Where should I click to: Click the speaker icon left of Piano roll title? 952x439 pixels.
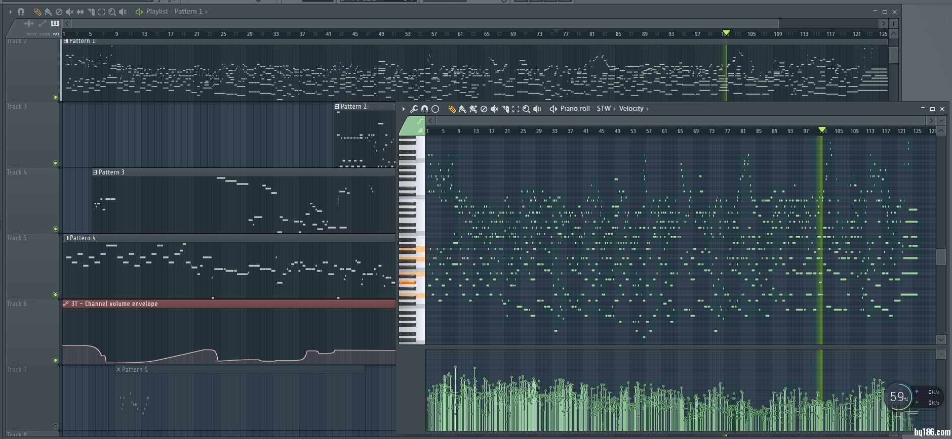tap(553, 109)
